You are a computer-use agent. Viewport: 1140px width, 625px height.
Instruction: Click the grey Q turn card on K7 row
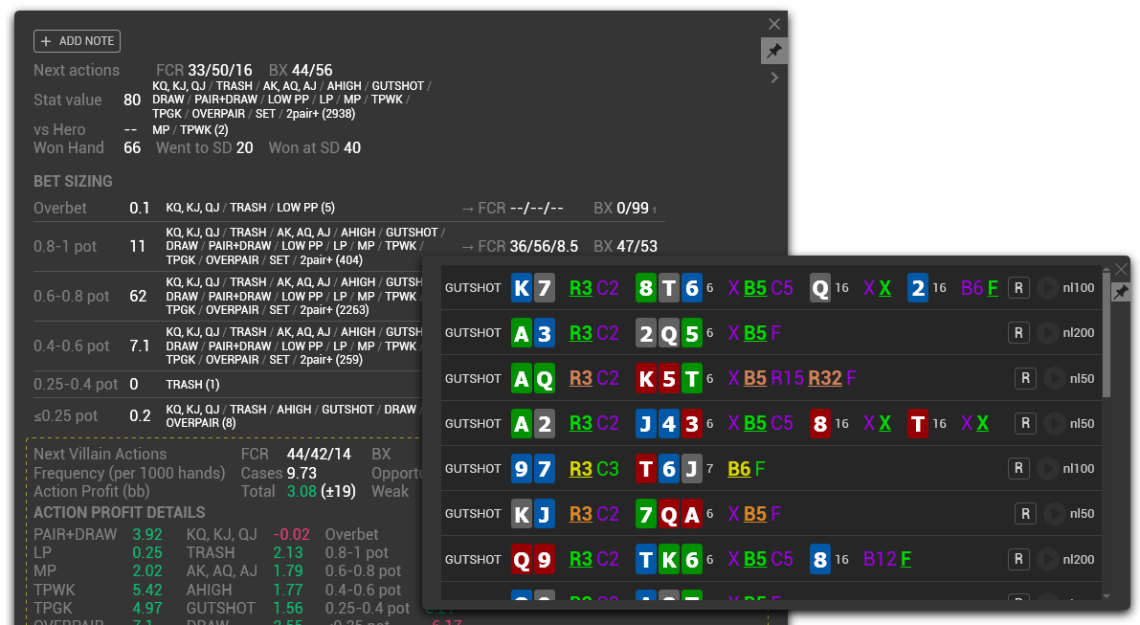coord(820,288)
